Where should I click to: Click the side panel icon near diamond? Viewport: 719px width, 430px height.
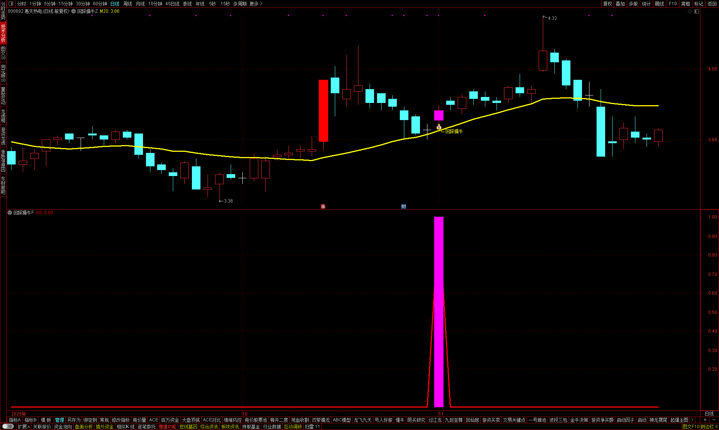coord(696,12)
